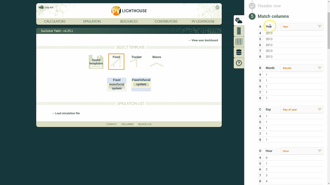The image size is (330, 185).
Task: Open the array grid side tab
Action: 239,42
